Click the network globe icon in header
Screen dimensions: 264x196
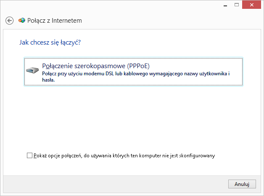pos(22,20)
